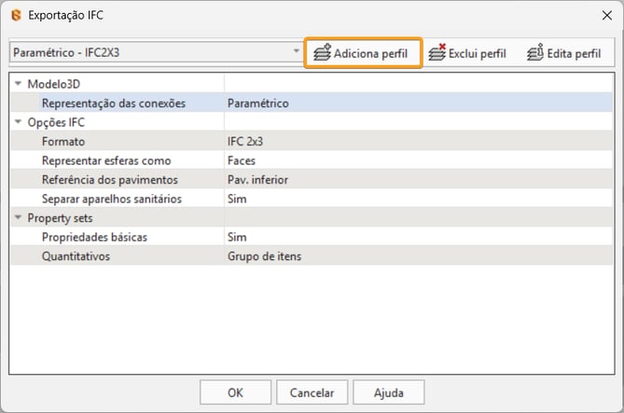Click the Pav. inferior reference value
Screen dimensions: 624x413
click(x=258, y=180)
